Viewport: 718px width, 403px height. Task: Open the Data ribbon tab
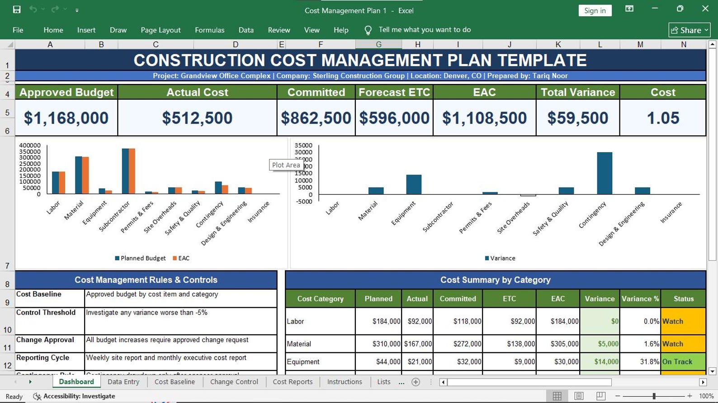pyautogui.click(x=246, y=30)
